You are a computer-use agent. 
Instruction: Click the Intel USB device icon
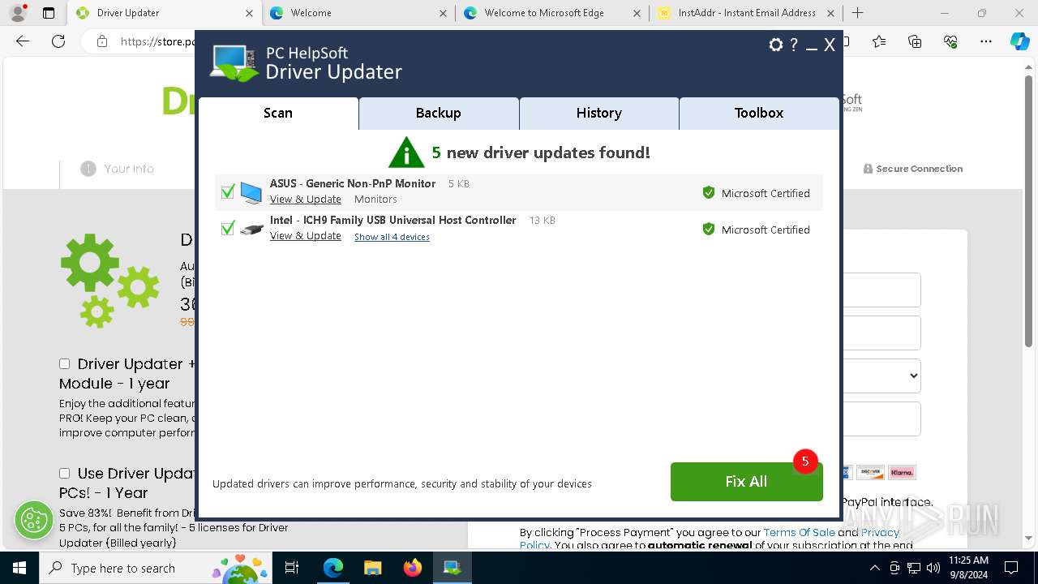pyautogui.click(x=251, y=230)
